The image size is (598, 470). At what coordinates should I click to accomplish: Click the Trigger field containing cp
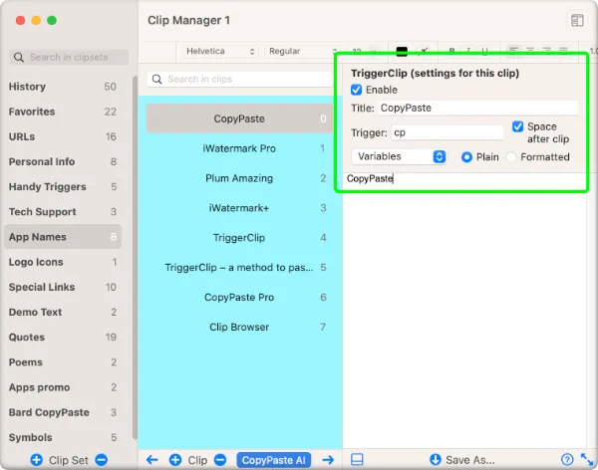coord(447,132)
